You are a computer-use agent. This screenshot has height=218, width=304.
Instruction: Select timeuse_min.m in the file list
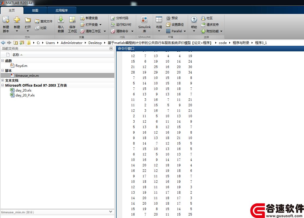pos(57,75)
